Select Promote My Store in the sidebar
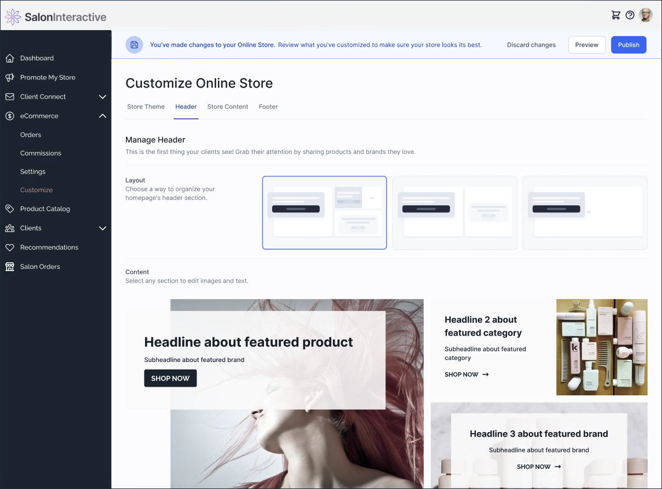The height and width of the screenshot is (489, 662). 48,77
